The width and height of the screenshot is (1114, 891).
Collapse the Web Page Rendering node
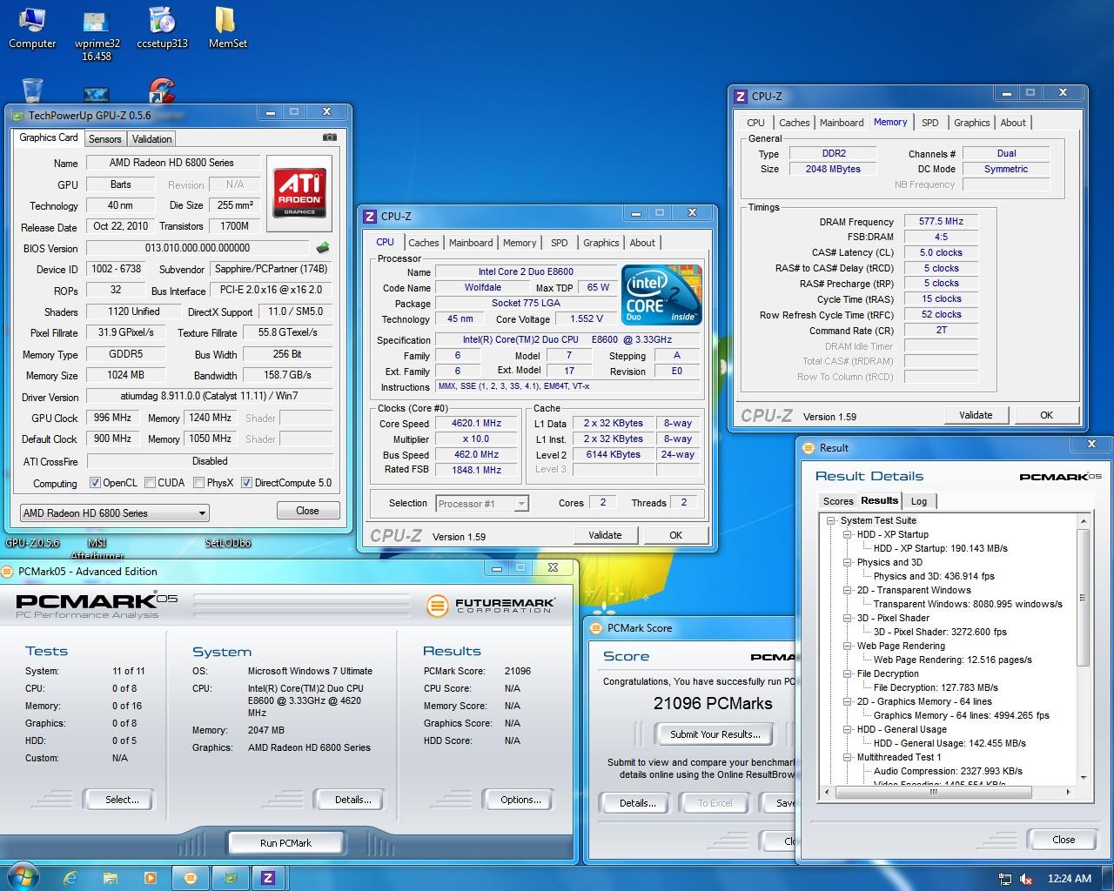[x=848, y=646]
